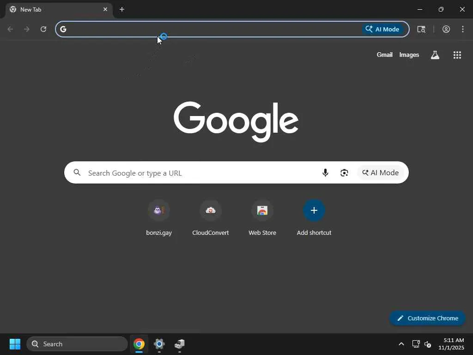Open the Settings gear taskbar icon
The image size is (473, 355).
(159, 344)
